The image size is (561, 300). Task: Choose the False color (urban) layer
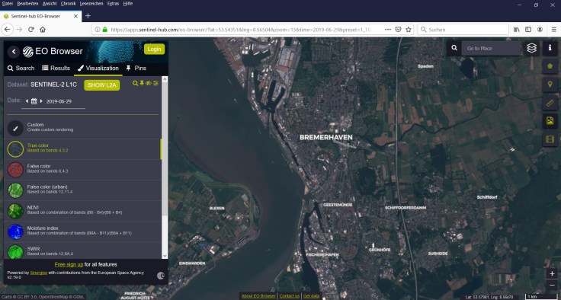point(82,190)
